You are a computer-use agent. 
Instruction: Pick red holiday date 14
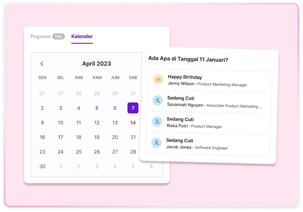tap(133, 123)
